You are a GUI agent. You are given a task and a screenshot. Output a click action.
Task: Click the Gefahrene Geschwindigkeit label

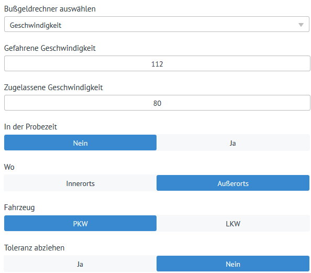coord(50,48)
